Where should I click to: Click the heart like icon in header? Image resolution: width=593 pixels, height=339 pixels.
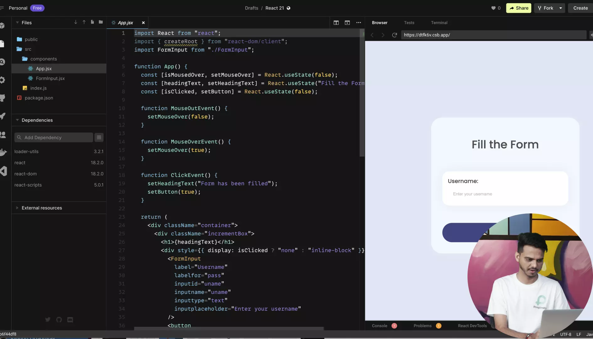493,8
